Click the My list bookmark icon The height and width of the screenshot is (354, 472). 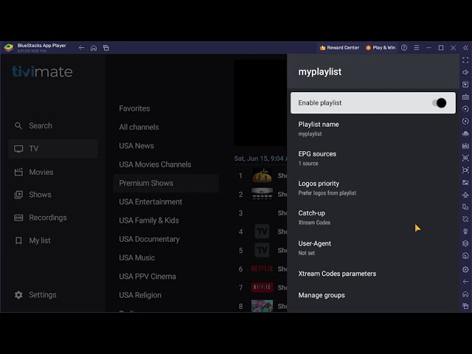tap(18, 240)
